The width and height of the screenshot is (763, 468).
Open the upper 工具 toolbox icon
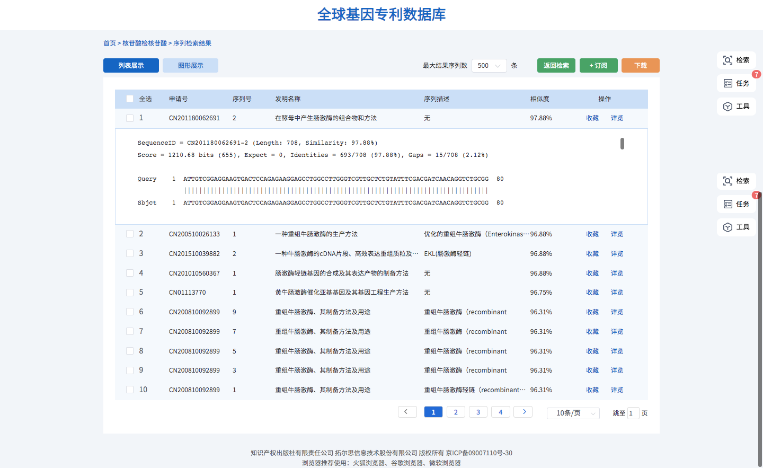point(728,107)
